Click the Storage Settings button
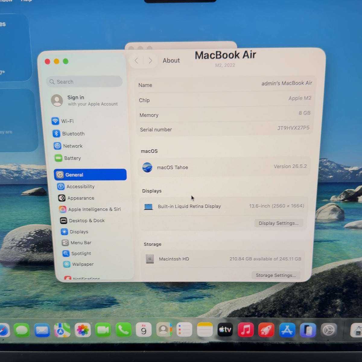The height and width of the screenshot is (362, 362). click(276, 275)
